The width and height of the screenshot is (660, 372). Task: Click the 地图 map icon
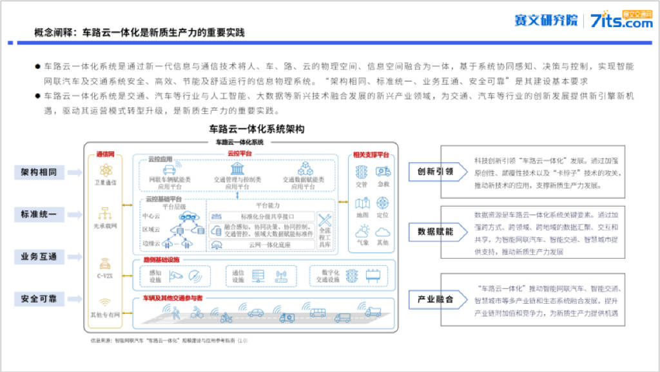(x=362, y=203)
